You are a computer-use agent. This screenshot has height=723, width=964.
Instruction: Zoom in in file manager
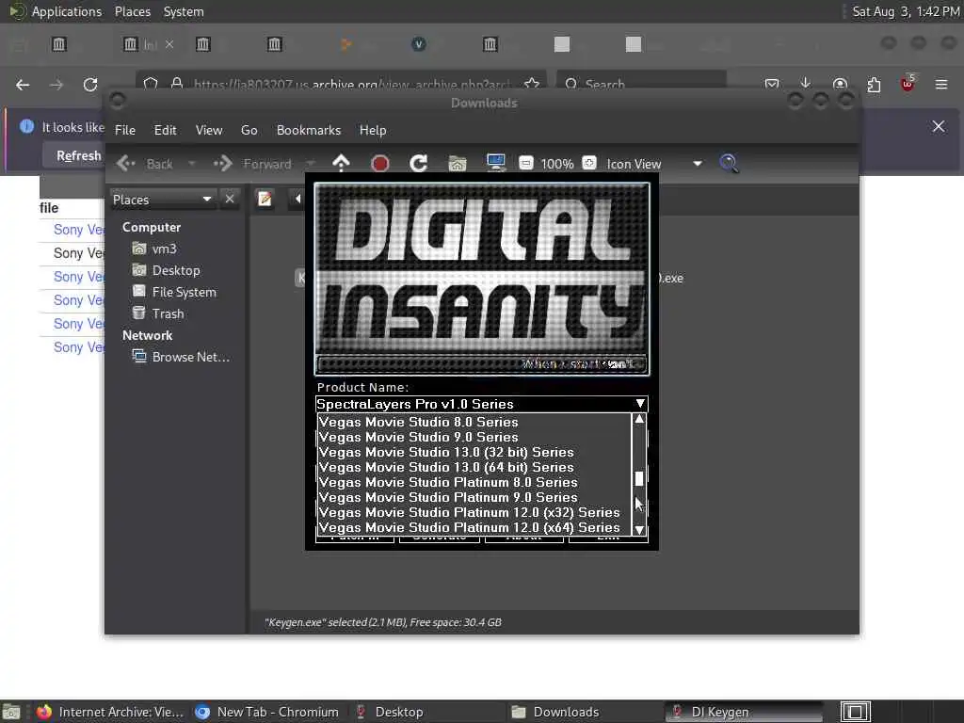pos(589,163)
